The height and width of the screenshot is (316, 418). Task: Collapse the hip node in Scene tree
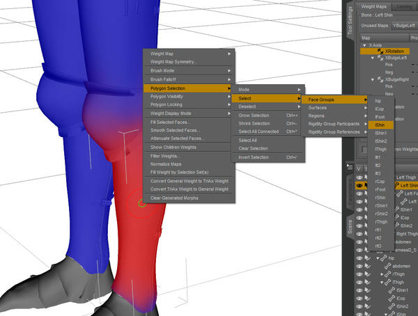(378, 258)
